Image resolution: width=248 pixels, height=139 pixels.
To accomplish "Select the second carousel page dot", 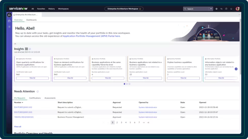I will click(x=127, y=84).
